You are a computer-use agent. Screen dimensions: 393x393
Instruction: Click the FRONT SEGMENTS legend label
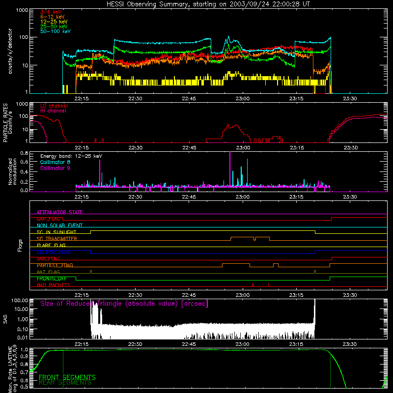pyautogui.click(x=67, y=377)
